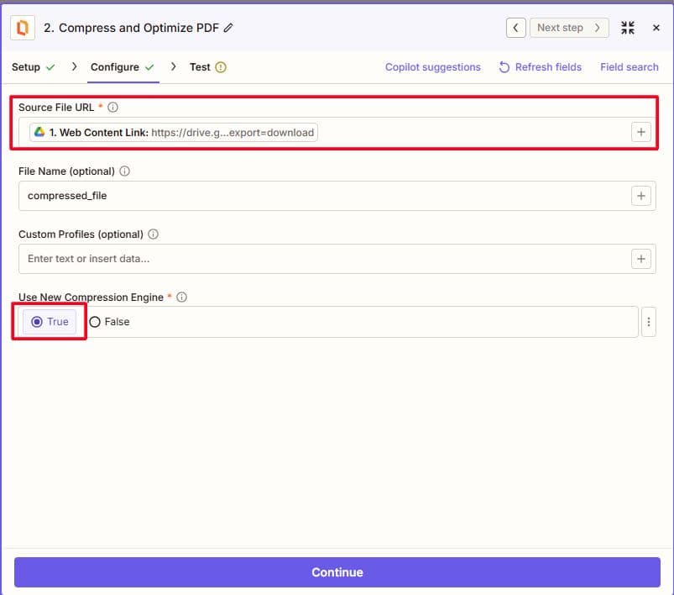Click the orange app icon in header
Screen dimensions: 674x595
(23, 28)
